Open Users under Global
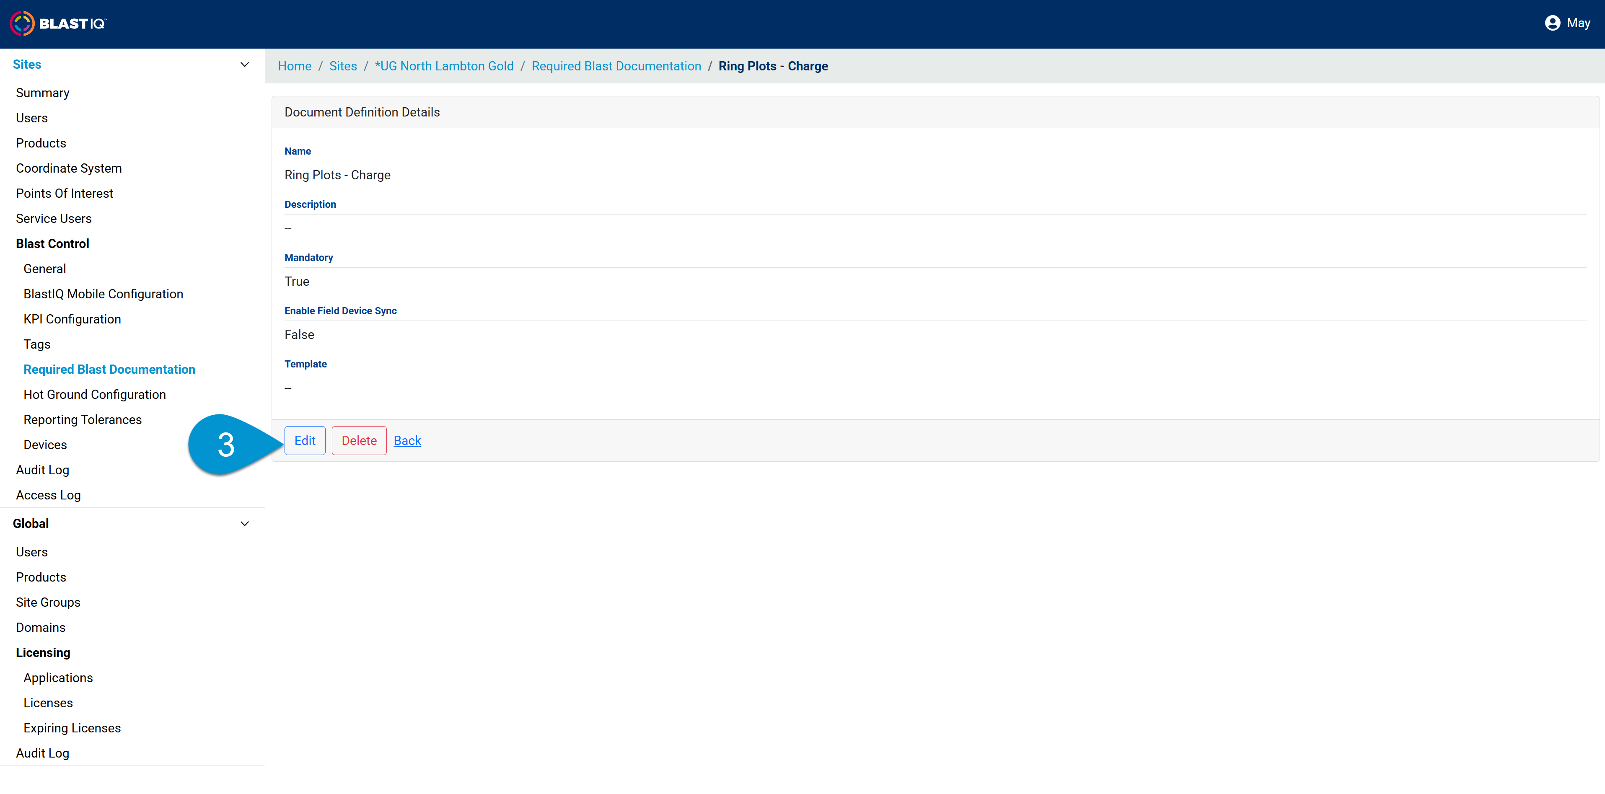This screenshot has width=1605, height=794. (x=32, y=552)
